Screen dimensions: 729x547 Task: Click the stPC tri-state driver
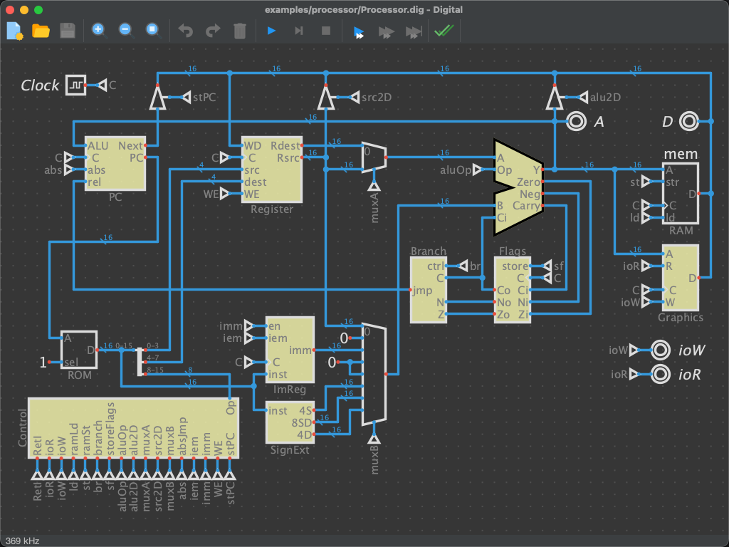[157, 98]
